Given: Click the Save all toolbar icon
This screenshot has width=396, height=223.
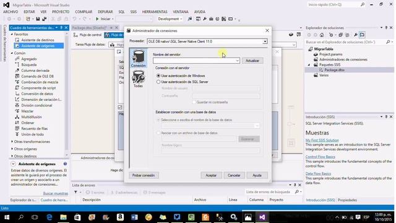Looking at the screenshot, I should (45, 19).
